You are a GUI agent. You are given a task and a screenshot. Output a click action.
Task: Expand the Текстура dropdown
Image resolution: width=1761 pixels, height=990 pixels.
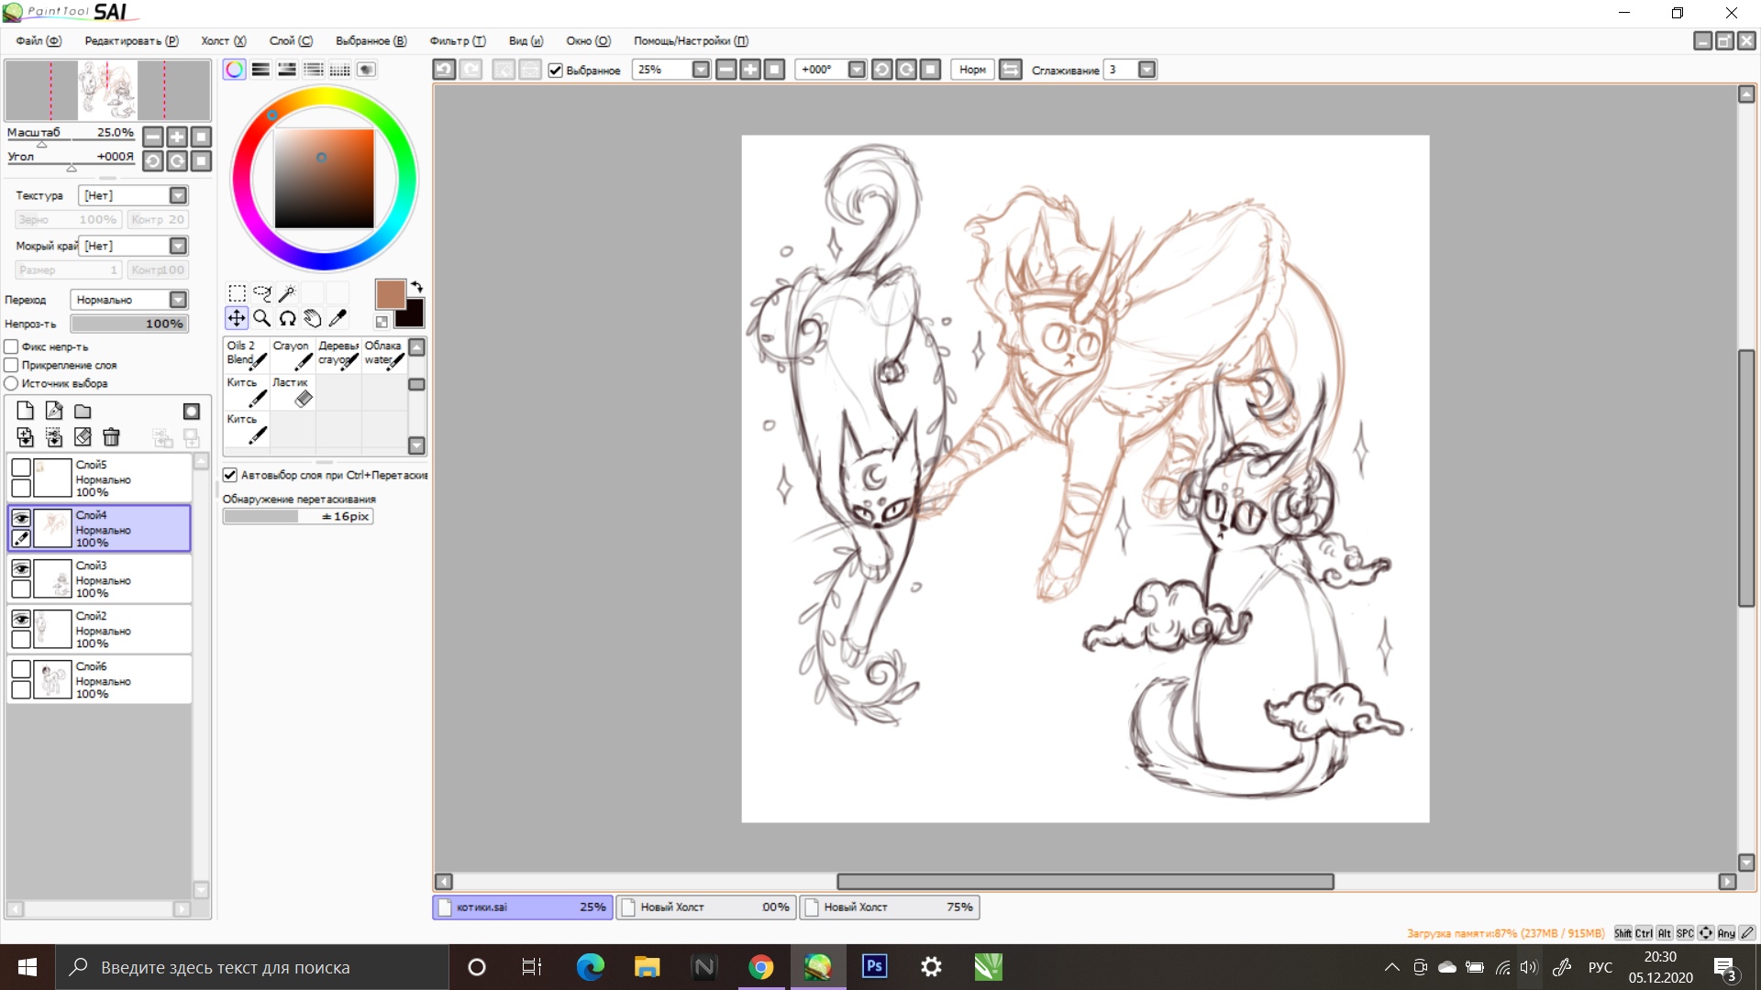[x=178, y=195]
